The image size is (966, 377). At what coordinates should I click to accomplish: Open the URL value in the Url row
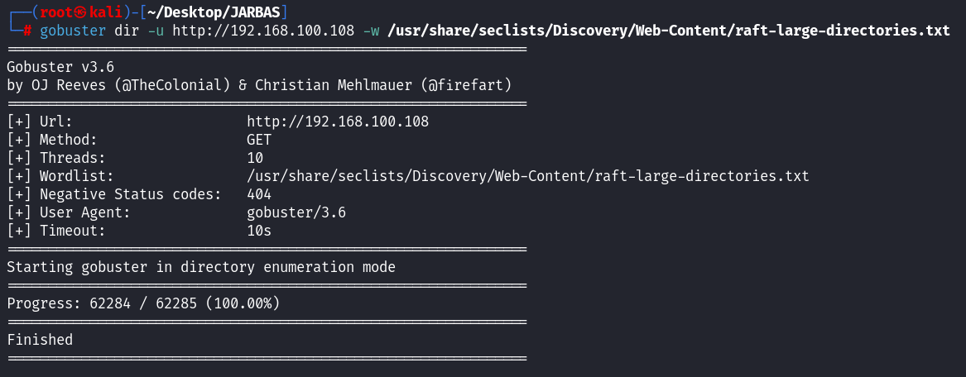[x=338, y=122]
